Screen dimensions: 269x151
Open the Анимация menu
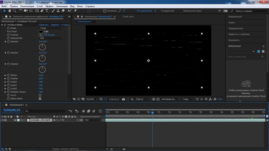[62, 6]
